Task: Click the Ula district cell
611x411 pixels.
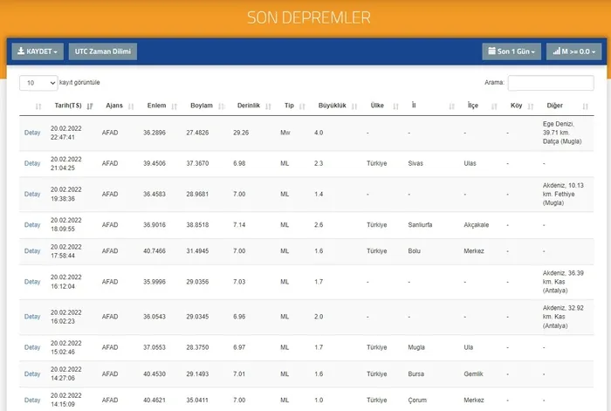Action: pyautogui.click(x=469, y=347)
